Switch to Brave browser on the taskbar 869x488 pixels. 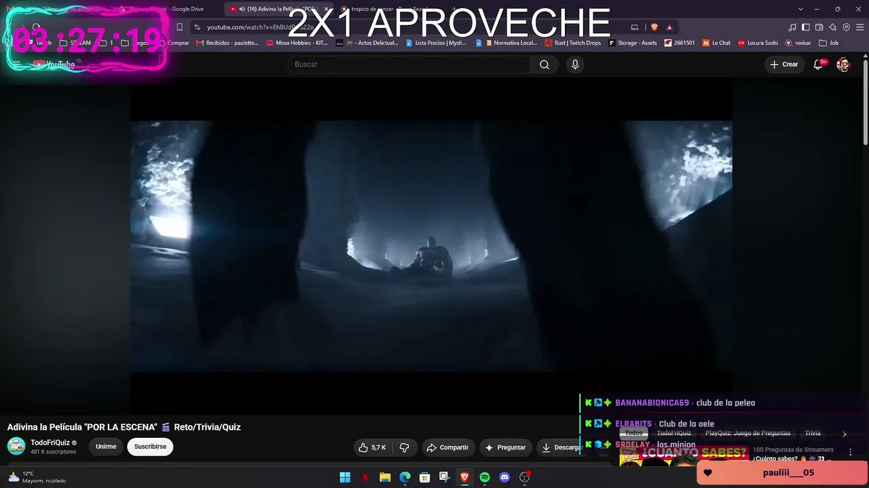click(465, 477)
